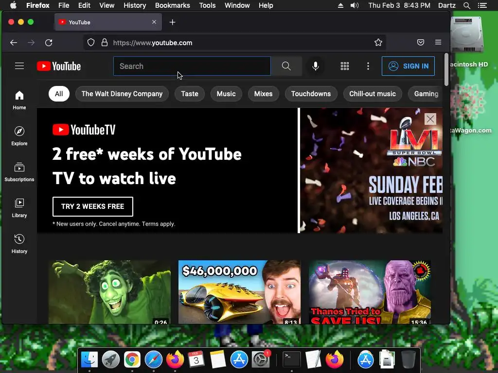Select the Touchdowns filter chip
This screenshot has height=373, width=498.
coord(311,94)
